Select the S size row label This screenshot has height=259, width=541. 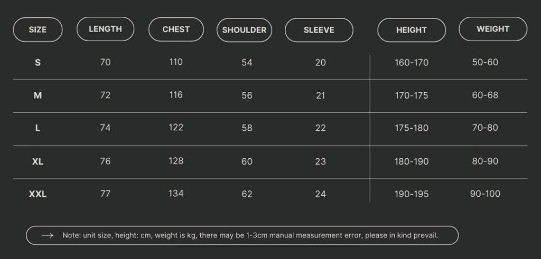click(x=38, y=63)
